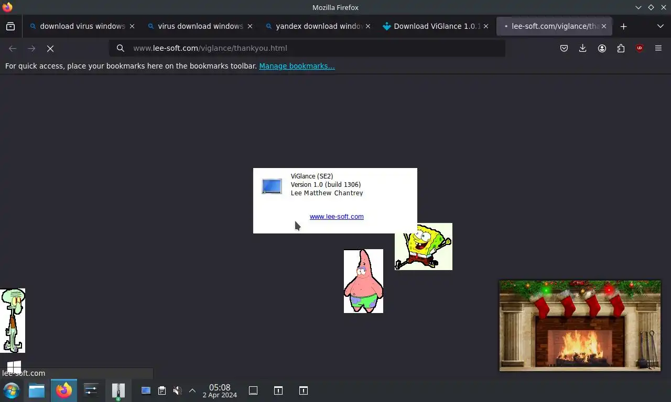This screenshot has height=402, width=671.
Task: Click the Manage bookmarks link
Action: pyautogui.click(x=297, y=66)
